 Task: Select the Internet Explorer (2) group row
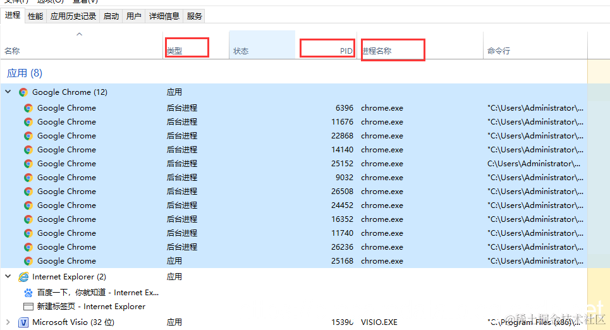pyautogui.click(x=294, y=277)
